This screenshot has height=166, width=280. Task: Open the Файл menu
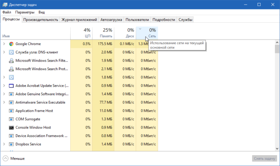point(6,12)
